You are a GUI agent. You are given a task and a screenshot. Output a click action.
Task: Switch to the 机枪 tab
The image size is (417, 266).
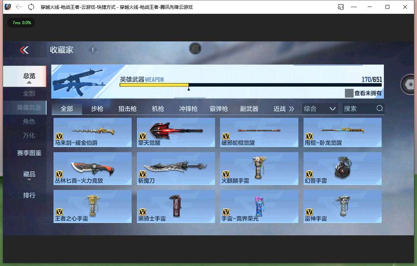(158, 109)
